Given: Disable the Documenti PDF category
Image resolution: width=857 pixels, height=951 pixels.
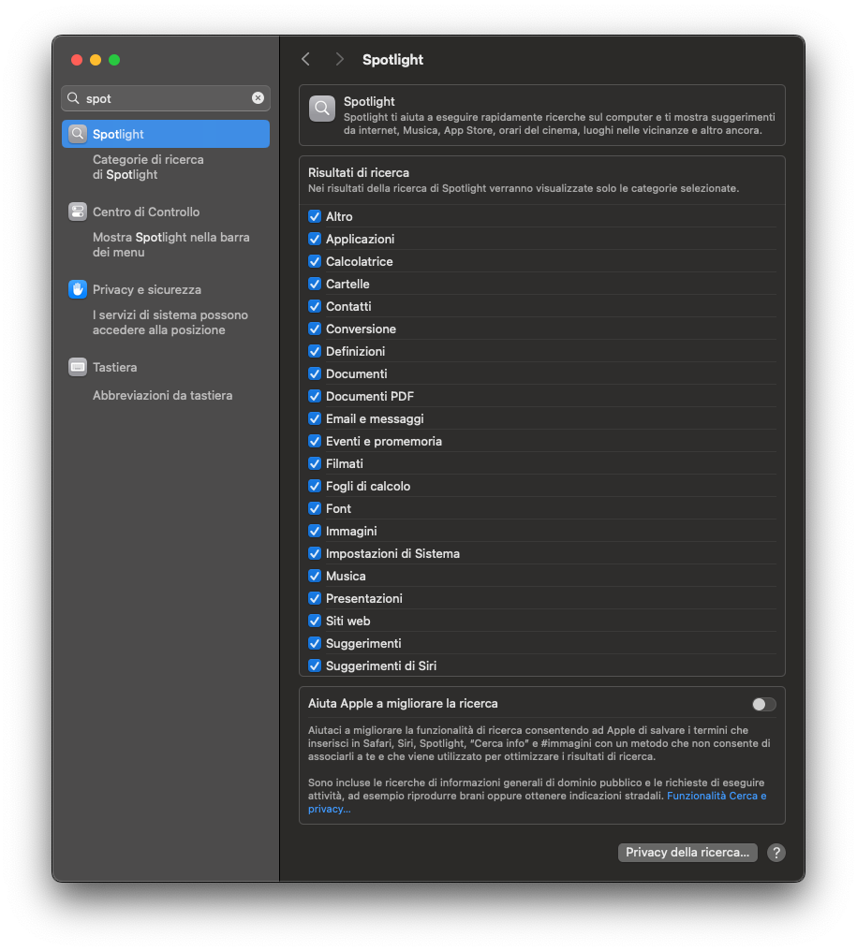Looking at the screenshot, I should pos(315,396).
